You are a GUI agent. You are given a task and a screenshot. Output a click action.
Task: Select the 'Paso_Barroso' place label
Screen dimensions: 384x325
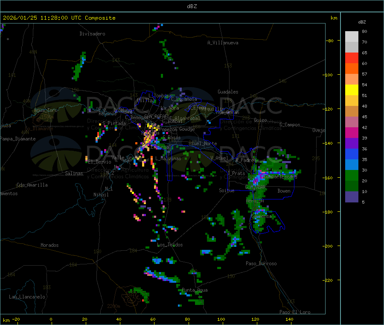(261, 264)
